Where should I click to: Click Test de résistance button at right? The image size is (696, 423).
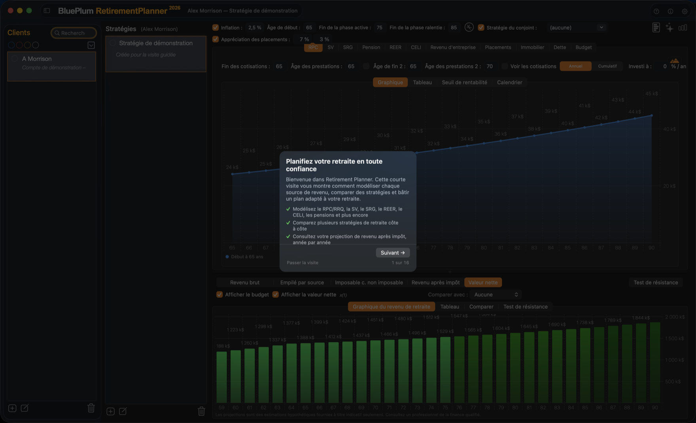coord(656,283)
